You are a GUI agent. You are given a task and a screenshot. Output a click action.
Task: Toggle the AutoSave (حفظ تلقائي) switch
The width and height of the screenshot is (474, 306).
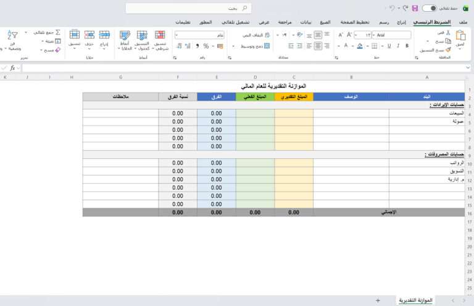(x=430, y=8)
